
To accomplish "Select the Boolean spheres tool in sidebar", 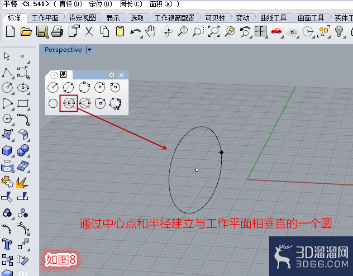I will tap(23, 150).
